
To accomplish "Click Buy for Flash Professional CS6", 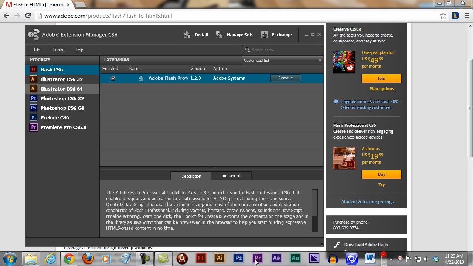I will (381, 174).
